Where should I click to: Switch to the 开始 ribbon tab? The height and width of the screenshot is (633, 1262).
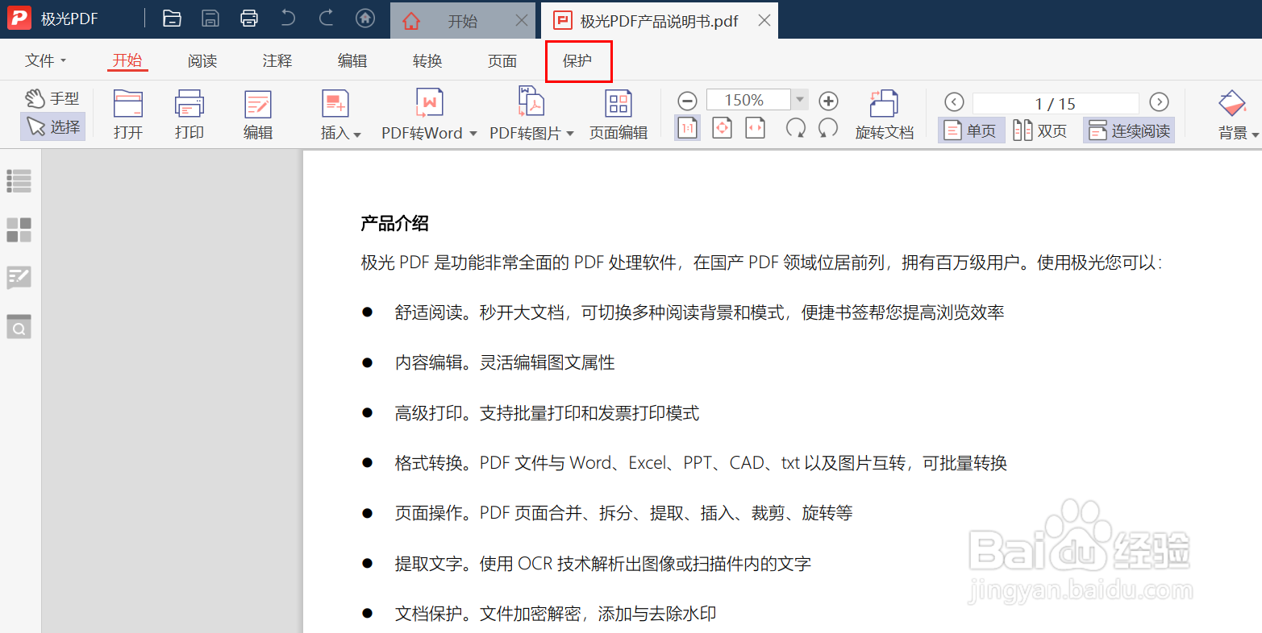point(127,60)
